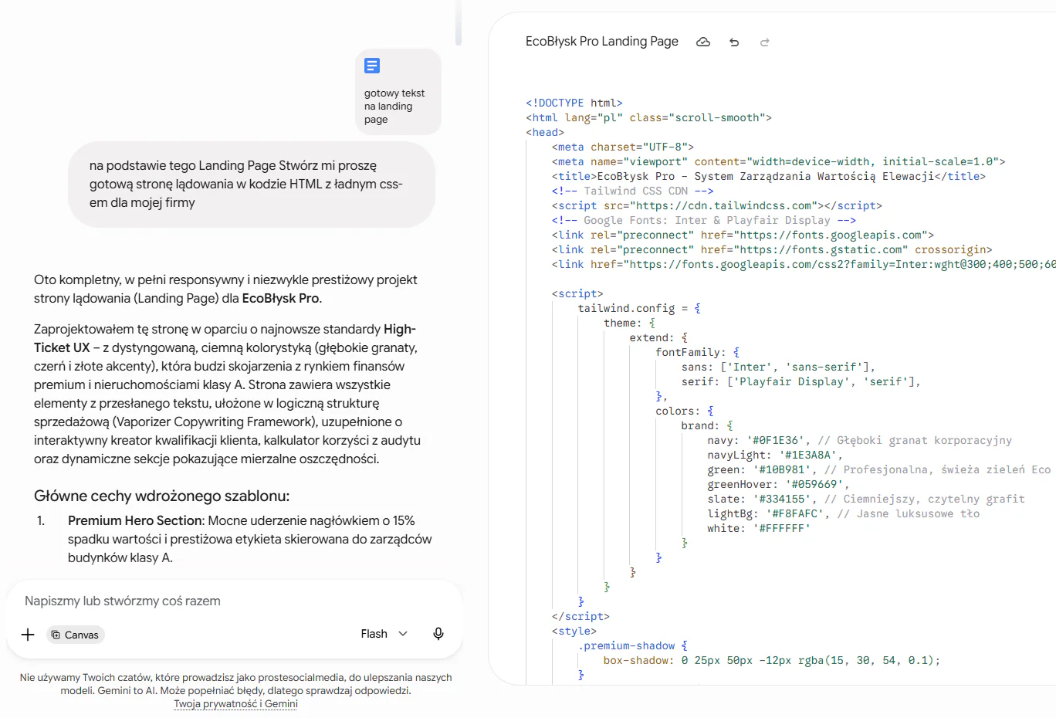Click the "white: '#FFFFFF'" code line

click(x=759, y=528)
